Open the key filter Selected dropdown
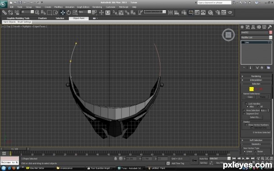The width and height of the screenshot is (274, 171). coord(220,158)
